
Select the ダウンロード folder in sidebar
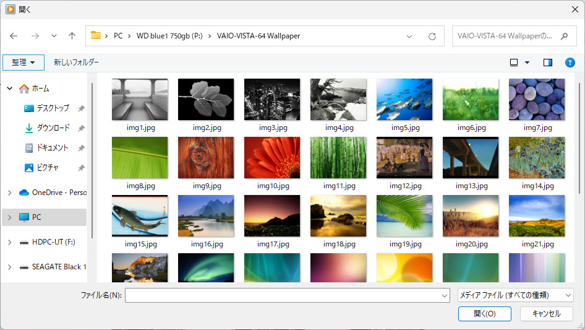tap(53, 128)
